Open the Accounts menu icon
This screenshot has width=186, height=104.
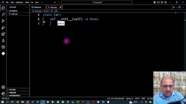click(3, 87)
